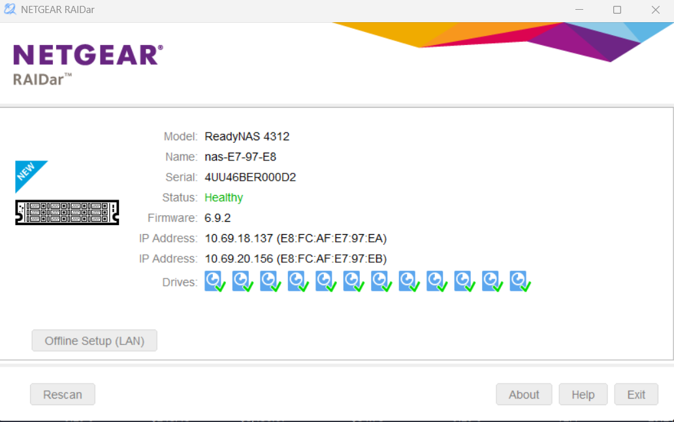Click the NETGEAR RAIDar logo

point(88,65)
